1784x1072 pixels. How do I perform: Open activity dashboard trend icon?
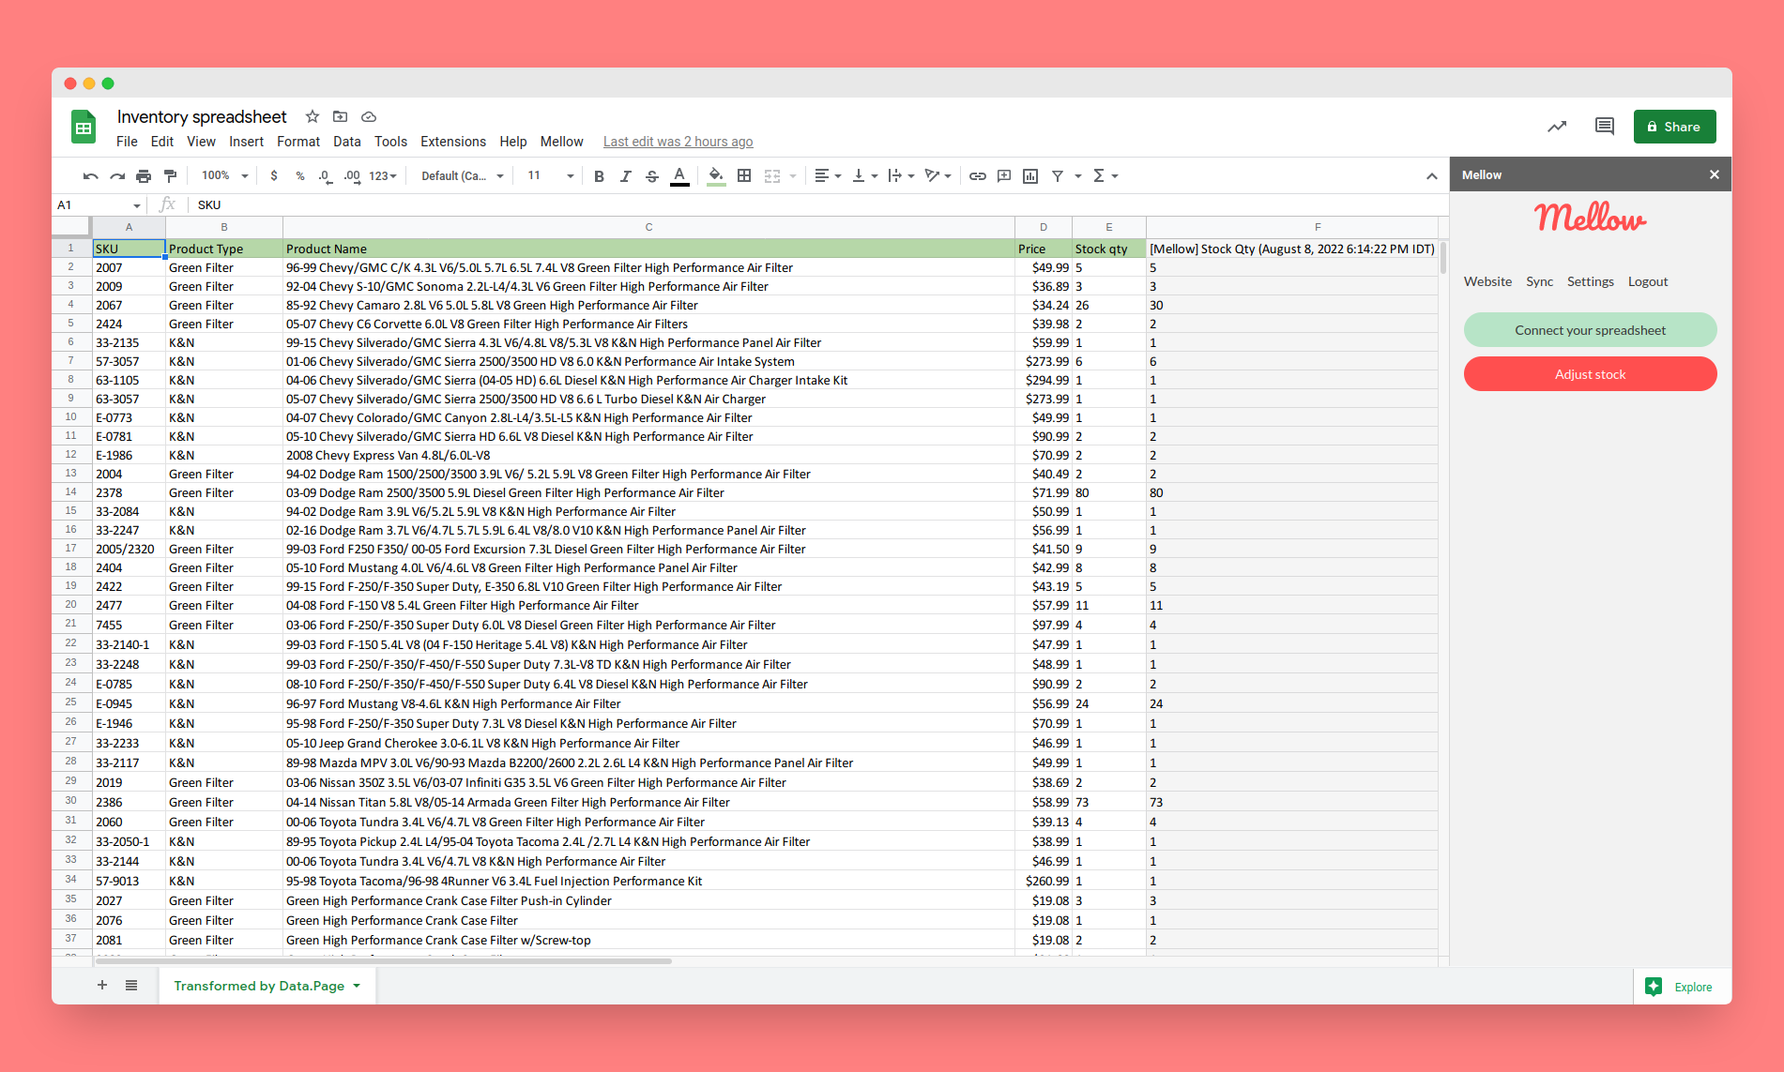1557,127
